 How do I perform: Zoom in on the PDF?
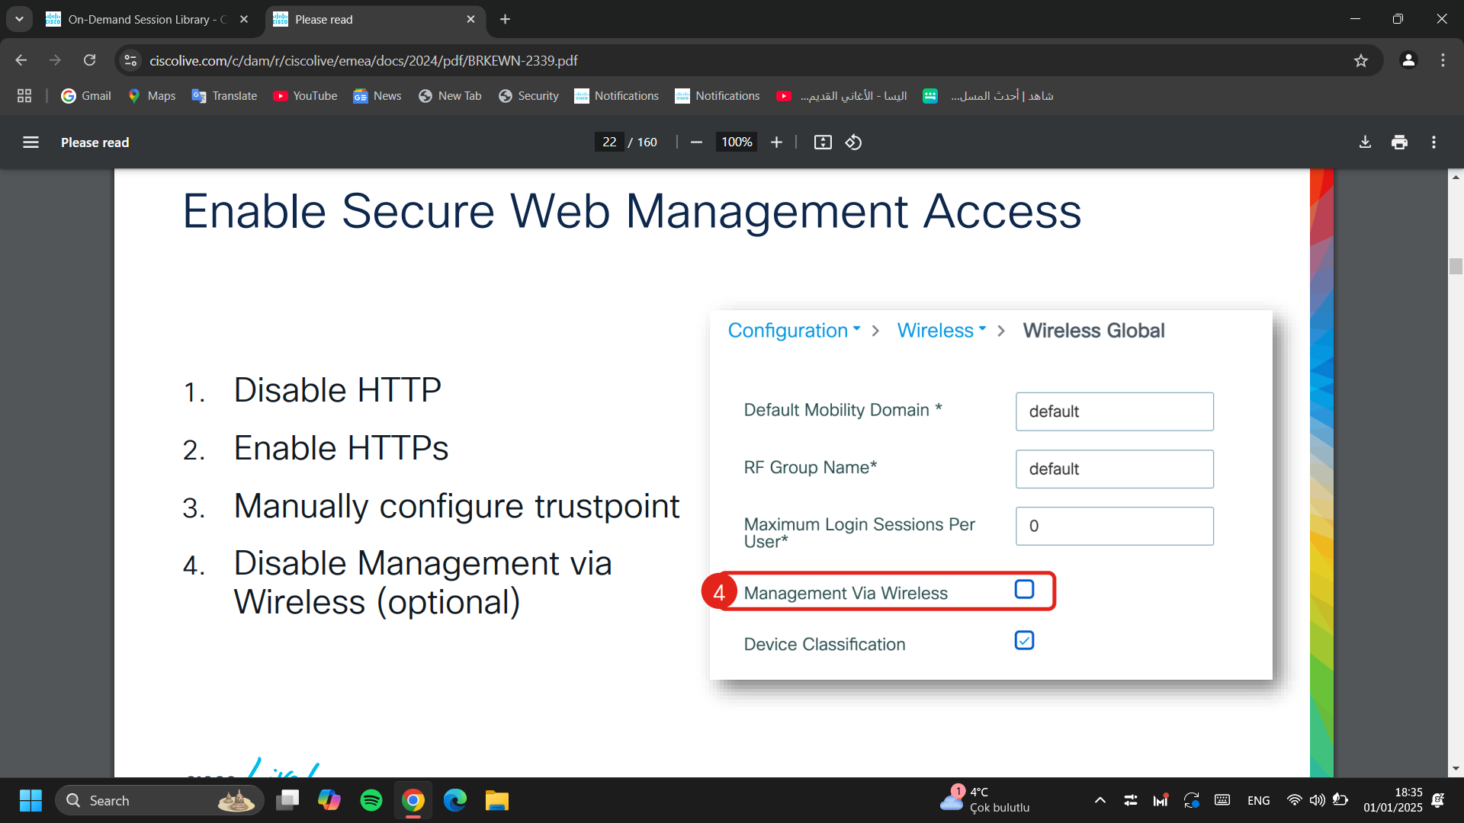(x=775, y=142)
